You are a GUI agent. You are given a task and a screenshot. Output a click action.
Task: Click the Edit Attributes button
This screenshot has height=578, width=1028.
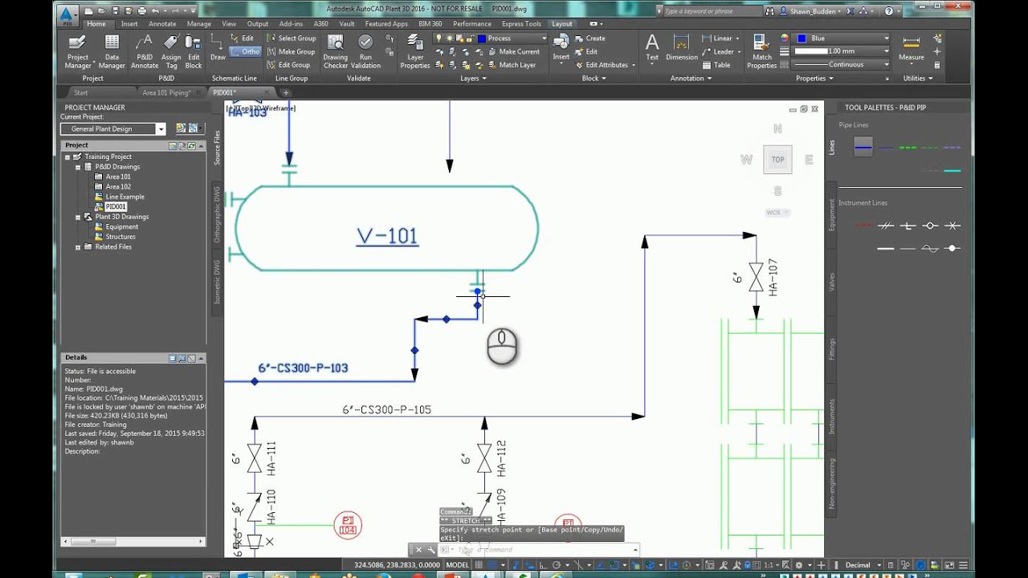pos(604,65)
